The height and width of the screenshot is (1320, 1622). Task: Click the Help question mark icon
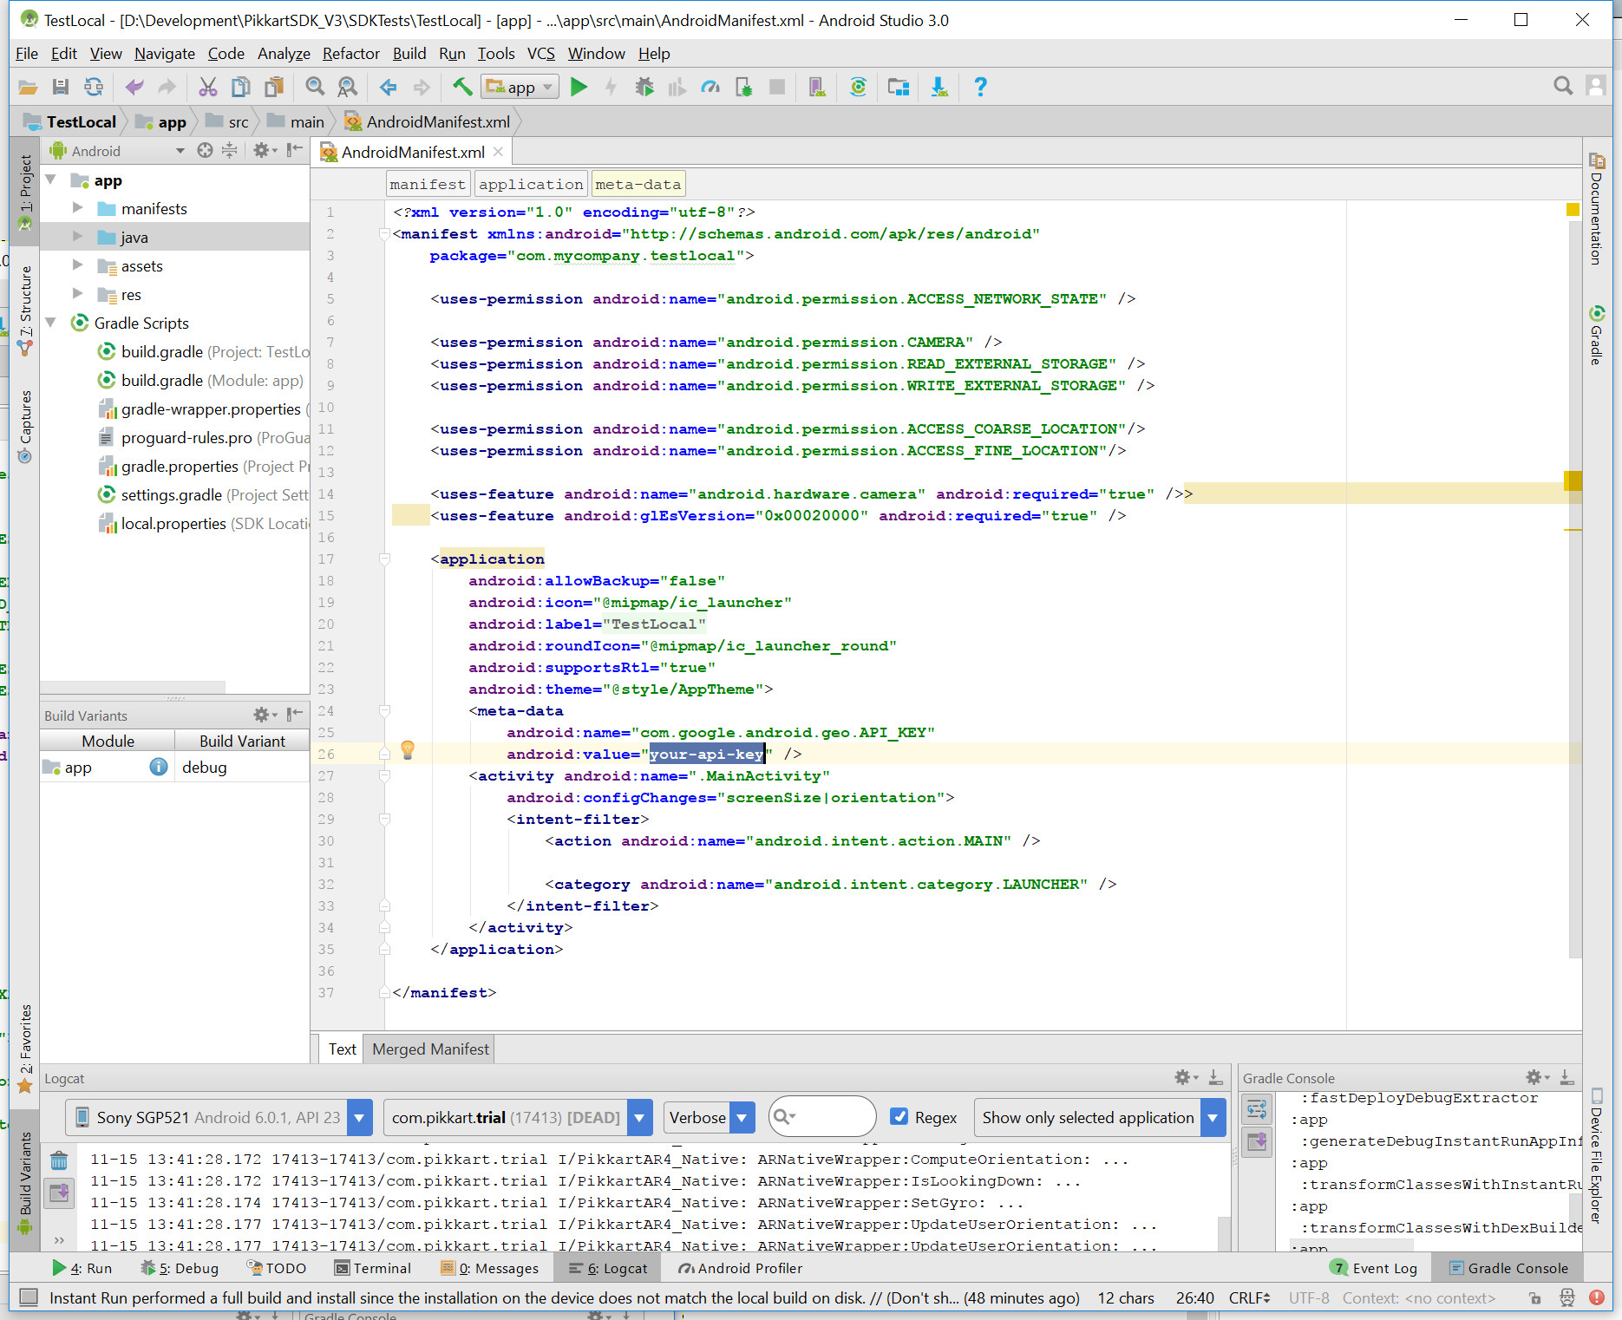coord(980,87)
